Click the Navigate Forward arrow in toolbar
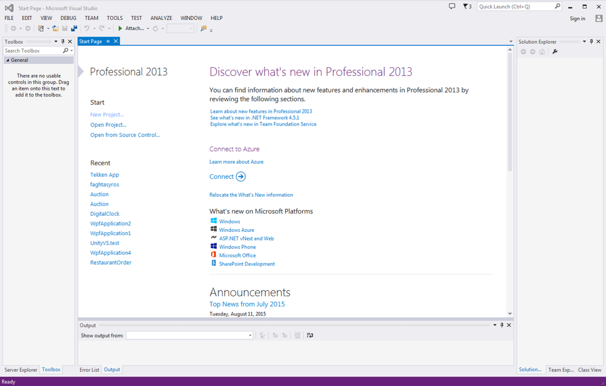This screenshot has width=606, height=386. click(x=28, y=28)
